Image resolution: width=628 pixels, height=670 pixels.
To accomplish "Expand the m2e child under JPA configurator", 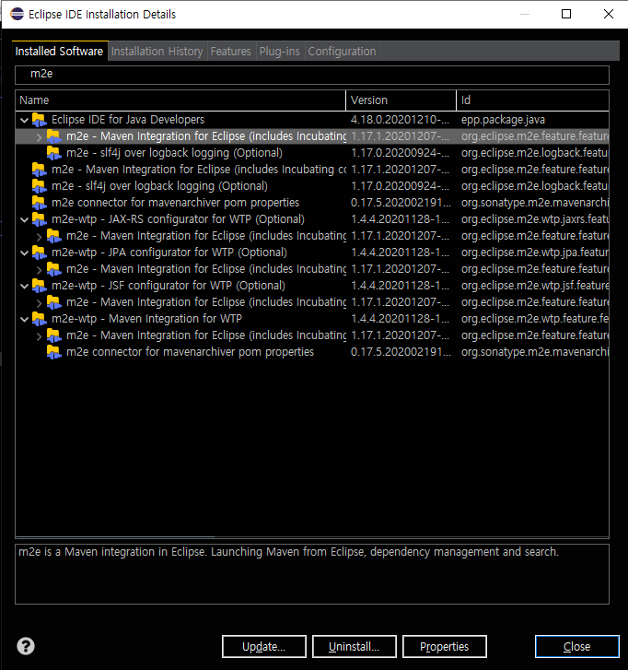I will click(39, 270).
